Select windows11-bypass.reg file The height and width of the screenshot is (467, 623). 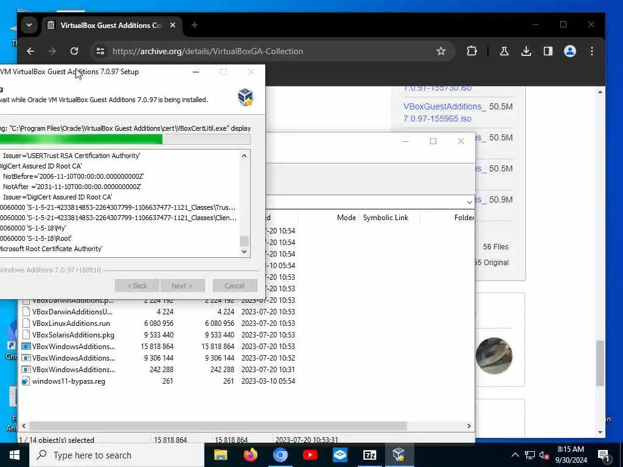68,381
